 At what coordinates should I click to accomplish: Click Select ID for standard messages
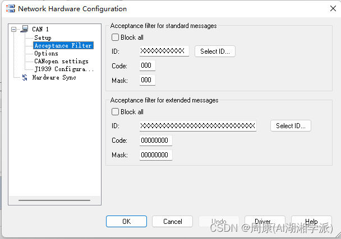tap(215, 51)
